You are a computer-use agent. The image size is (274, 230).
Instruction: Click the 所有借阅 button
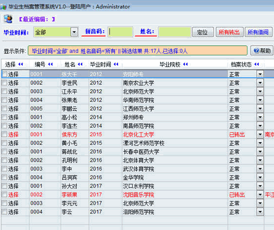pyautogui.click(x=258, y=32)
